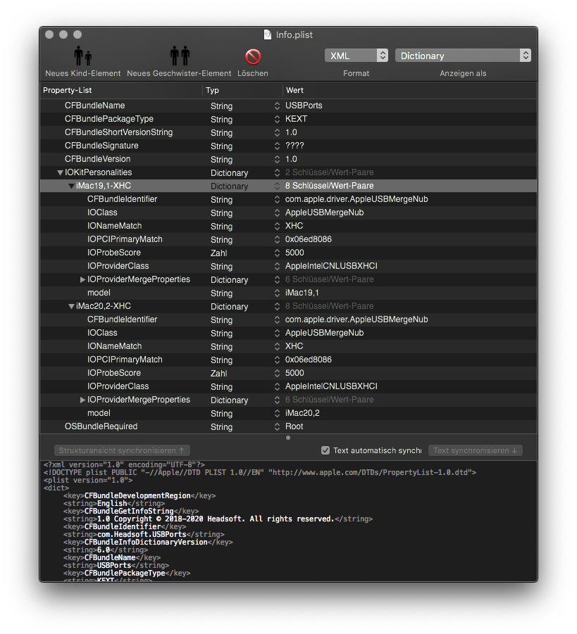Toggle the Text automatisch synchronisieren checkbox
This screenshot has width=577, height=634.
tap(325, 450)
